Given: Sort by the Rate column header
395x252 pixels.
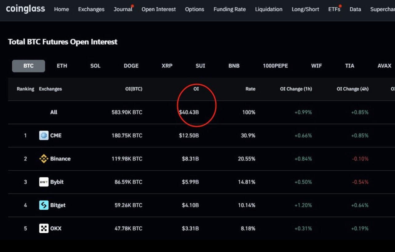Looking at the screenshot, I should pos(250,89).
